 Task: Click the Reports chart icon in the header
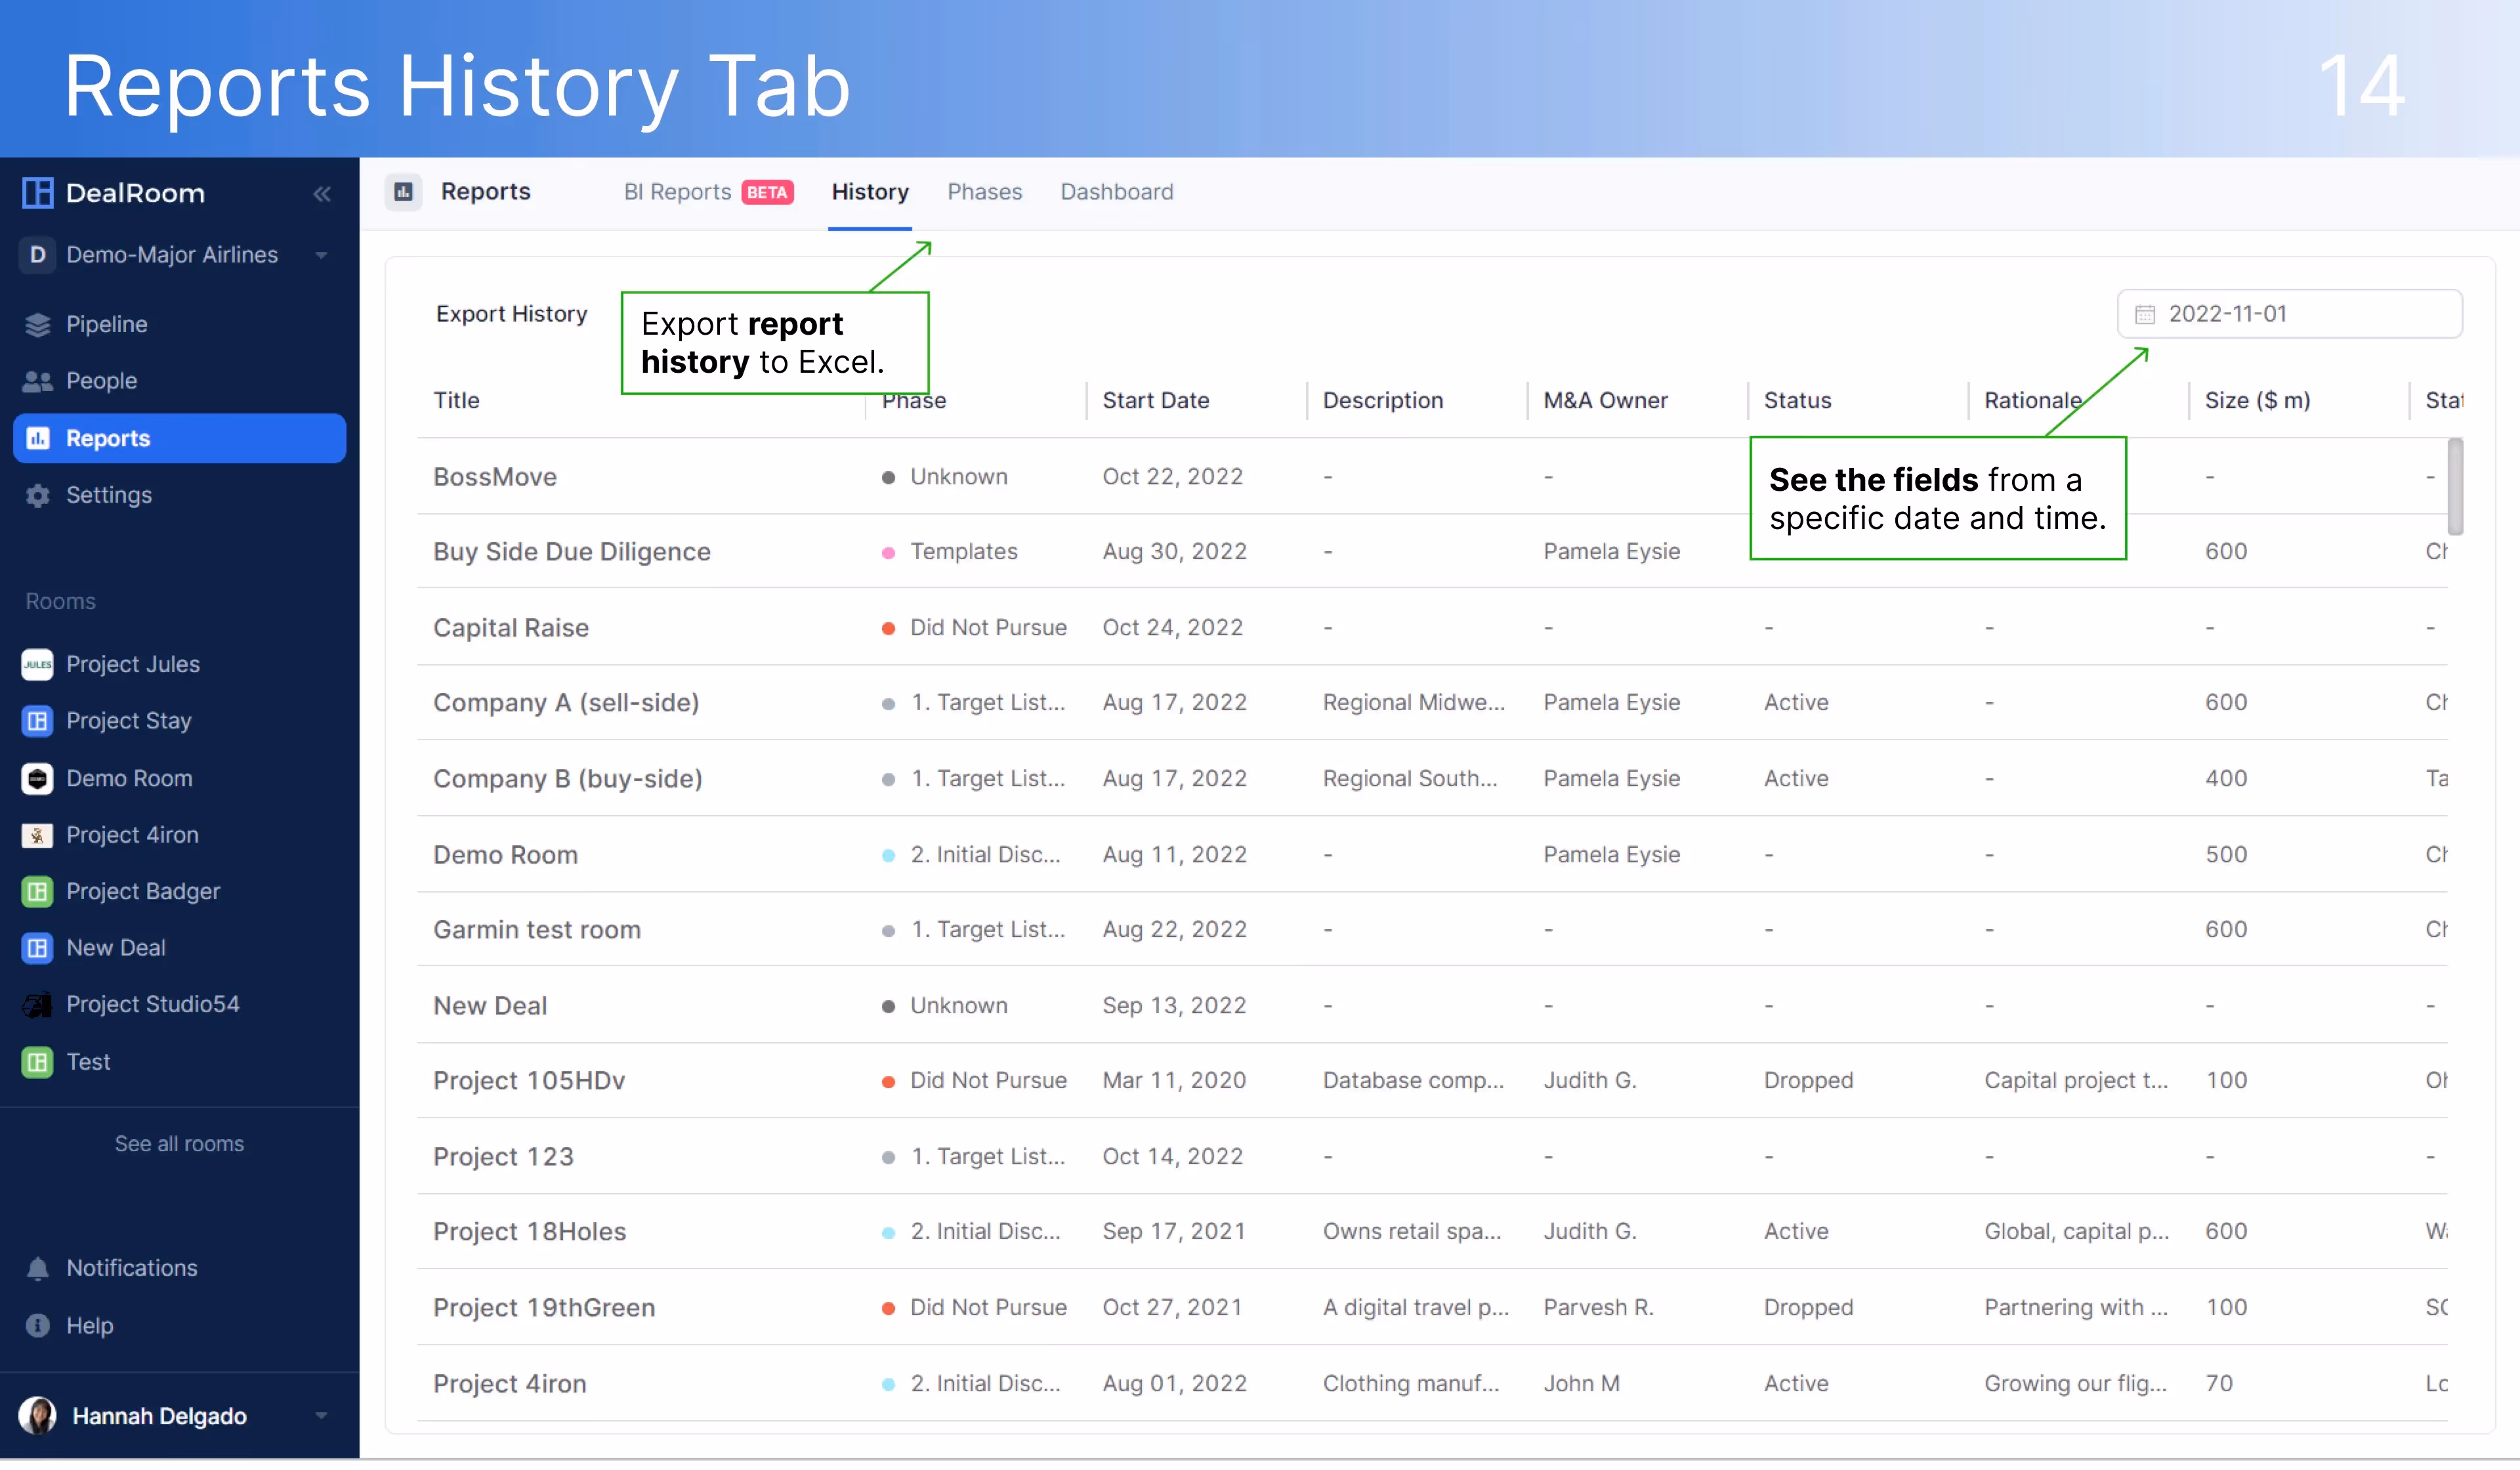point(403,191)
